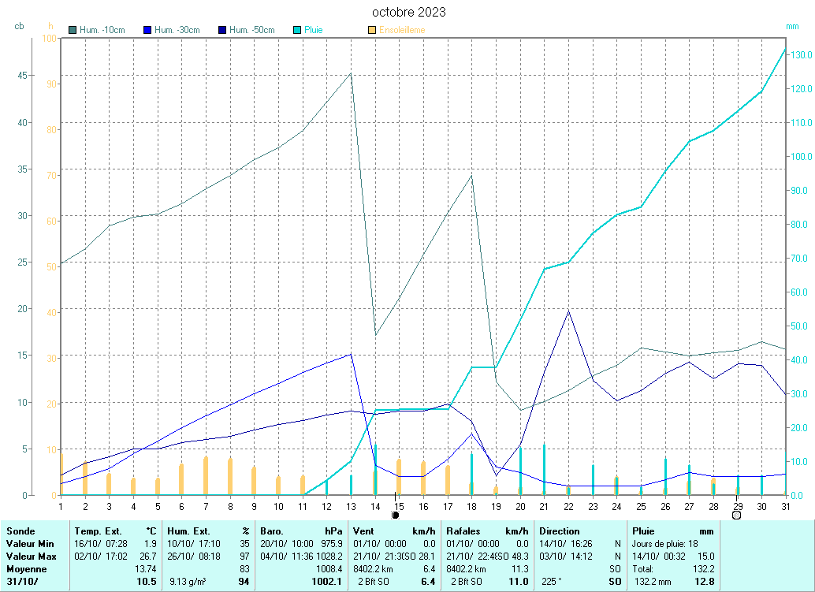Click the Pluie legend cyan square
Screen dimensions: 815x592
click(x=297, y=30)
